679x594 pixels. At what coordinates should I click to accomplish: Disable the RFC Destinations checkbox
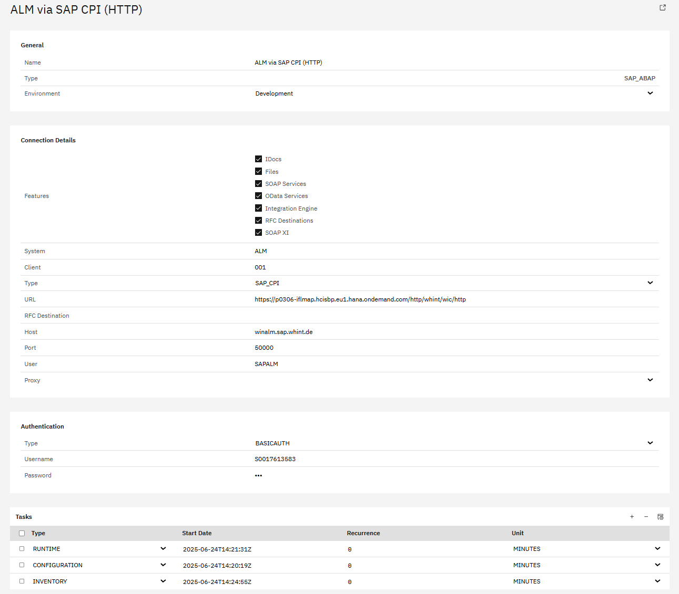pyautogui.click(x=258, y=221)
